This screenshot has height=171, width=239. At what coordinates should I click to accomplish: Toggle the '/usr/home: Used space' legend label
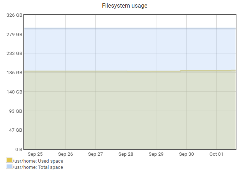[38, 161]
